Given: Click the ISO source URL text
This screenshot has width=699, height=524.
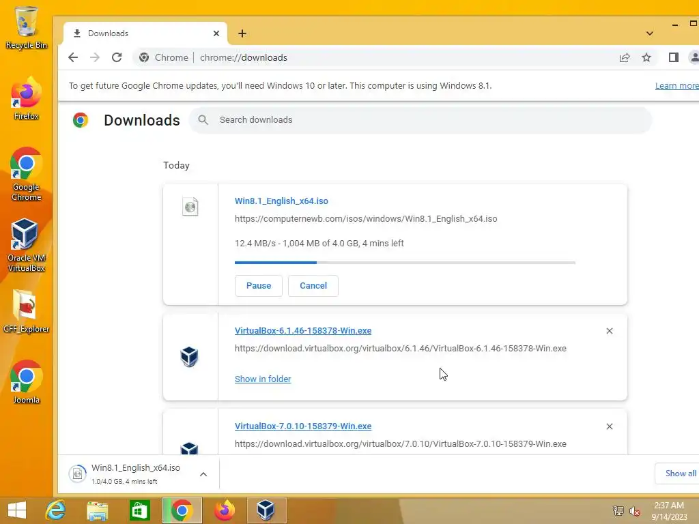Looking at the screenshot, I should coord(366,219).
